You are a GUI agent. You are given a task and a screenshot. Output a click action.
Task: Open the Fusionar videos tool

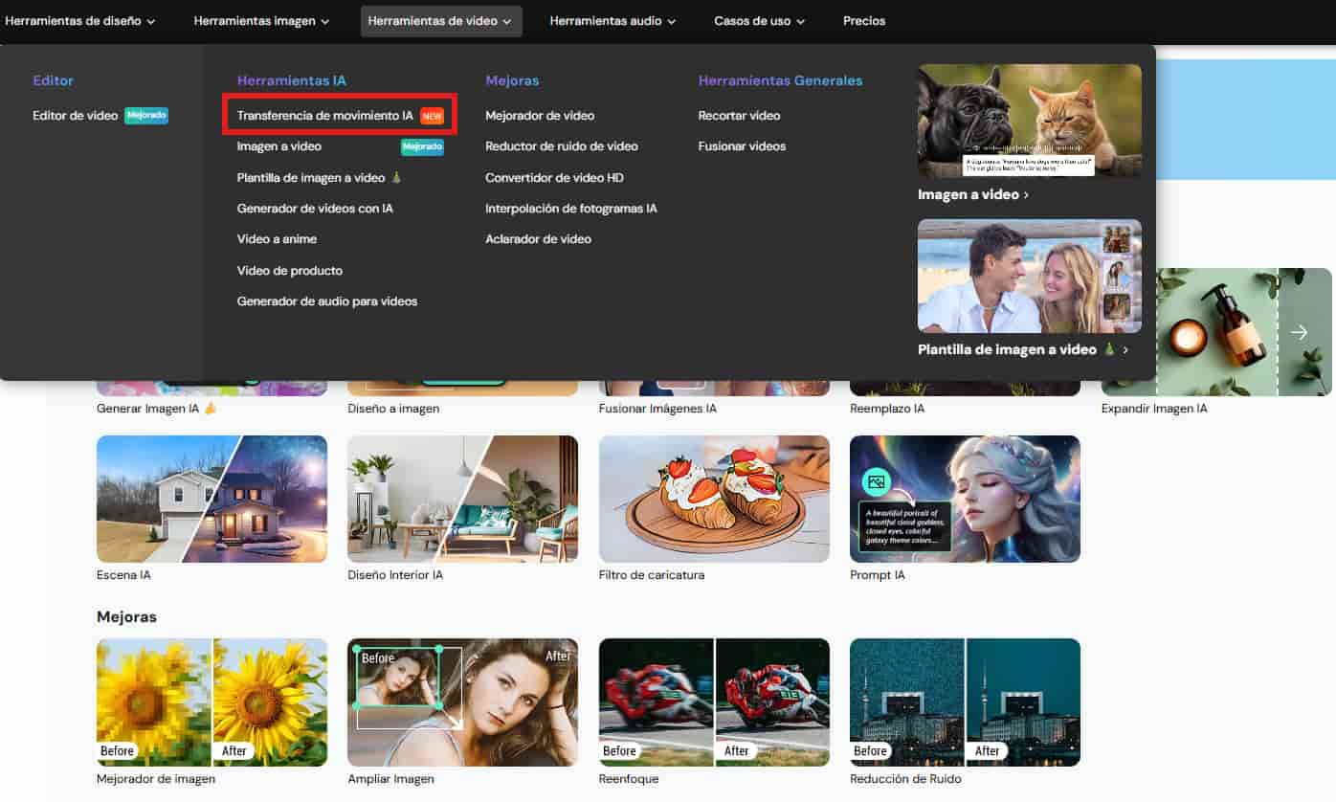(742, 146)
